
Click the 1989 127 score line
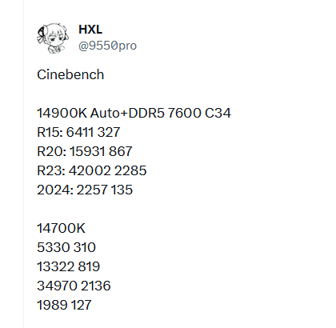tap(64, 305)
